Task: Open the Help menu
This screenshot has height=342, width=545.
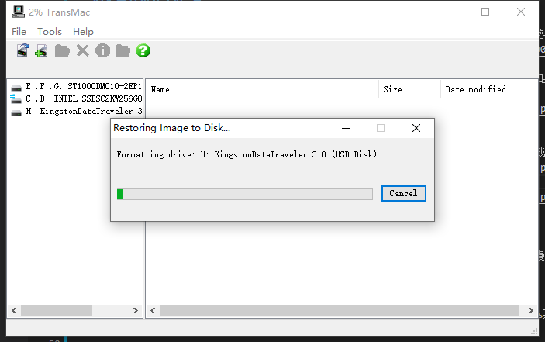Action: (x=83, y=32)
